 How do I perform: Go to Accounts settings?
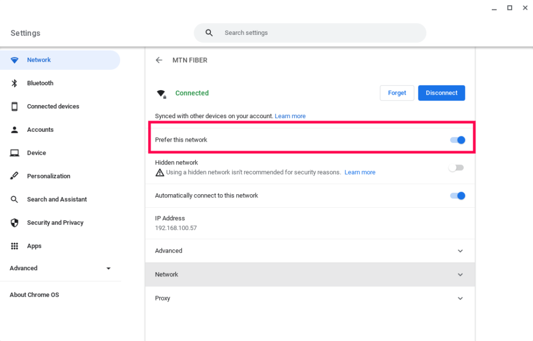[60, 130]
